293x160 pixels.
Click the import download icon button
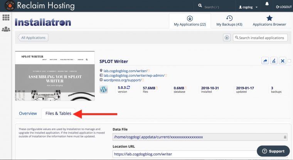[227, 38]
